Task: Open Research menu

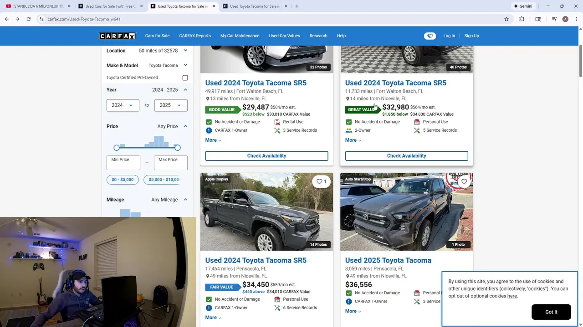Action: (318, 36)
